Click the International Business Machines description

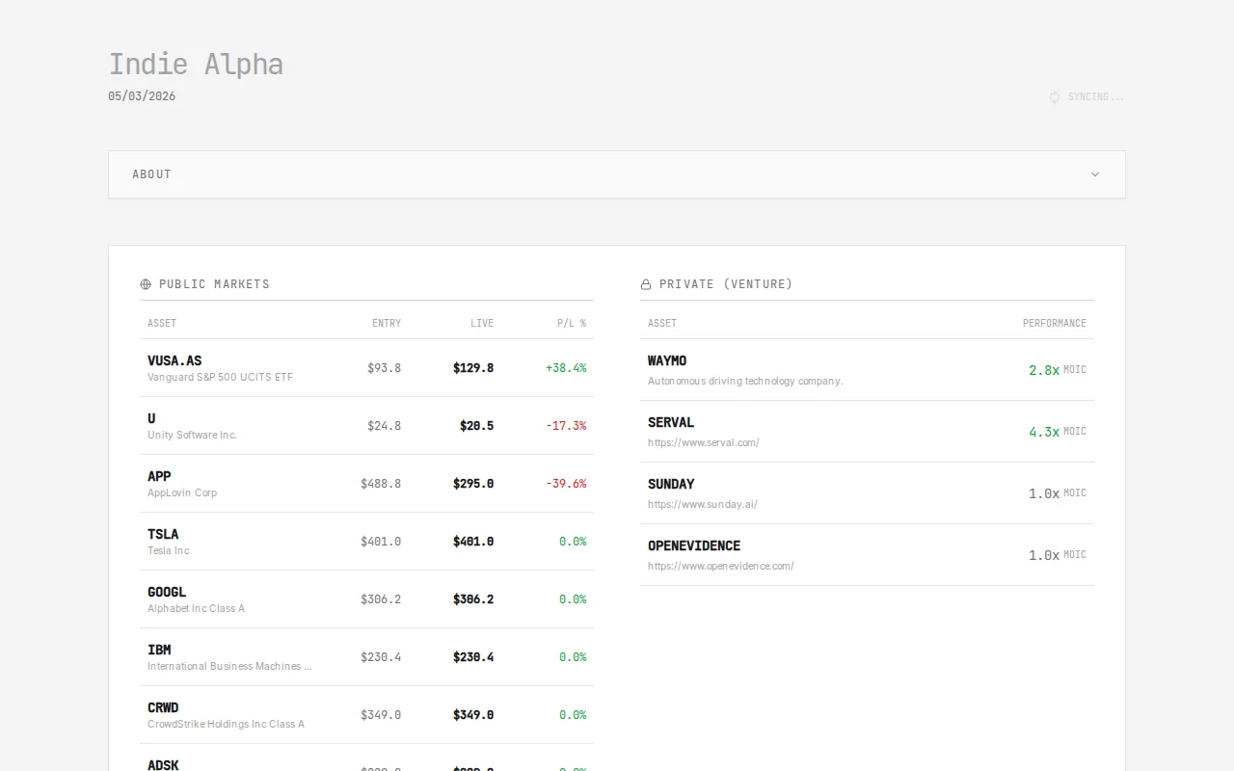[229, 666]
